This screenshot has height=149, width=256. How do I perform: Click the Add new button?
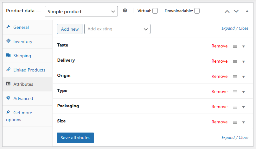(70, 29)
